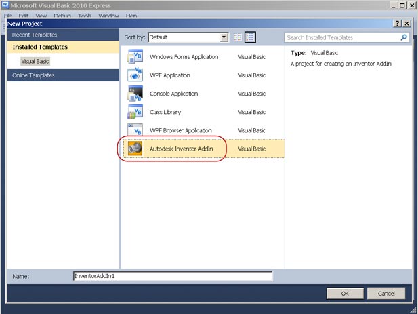Click the dialog Help question mark button
This screenshot has width=418, height=314.
pos(397,23)
